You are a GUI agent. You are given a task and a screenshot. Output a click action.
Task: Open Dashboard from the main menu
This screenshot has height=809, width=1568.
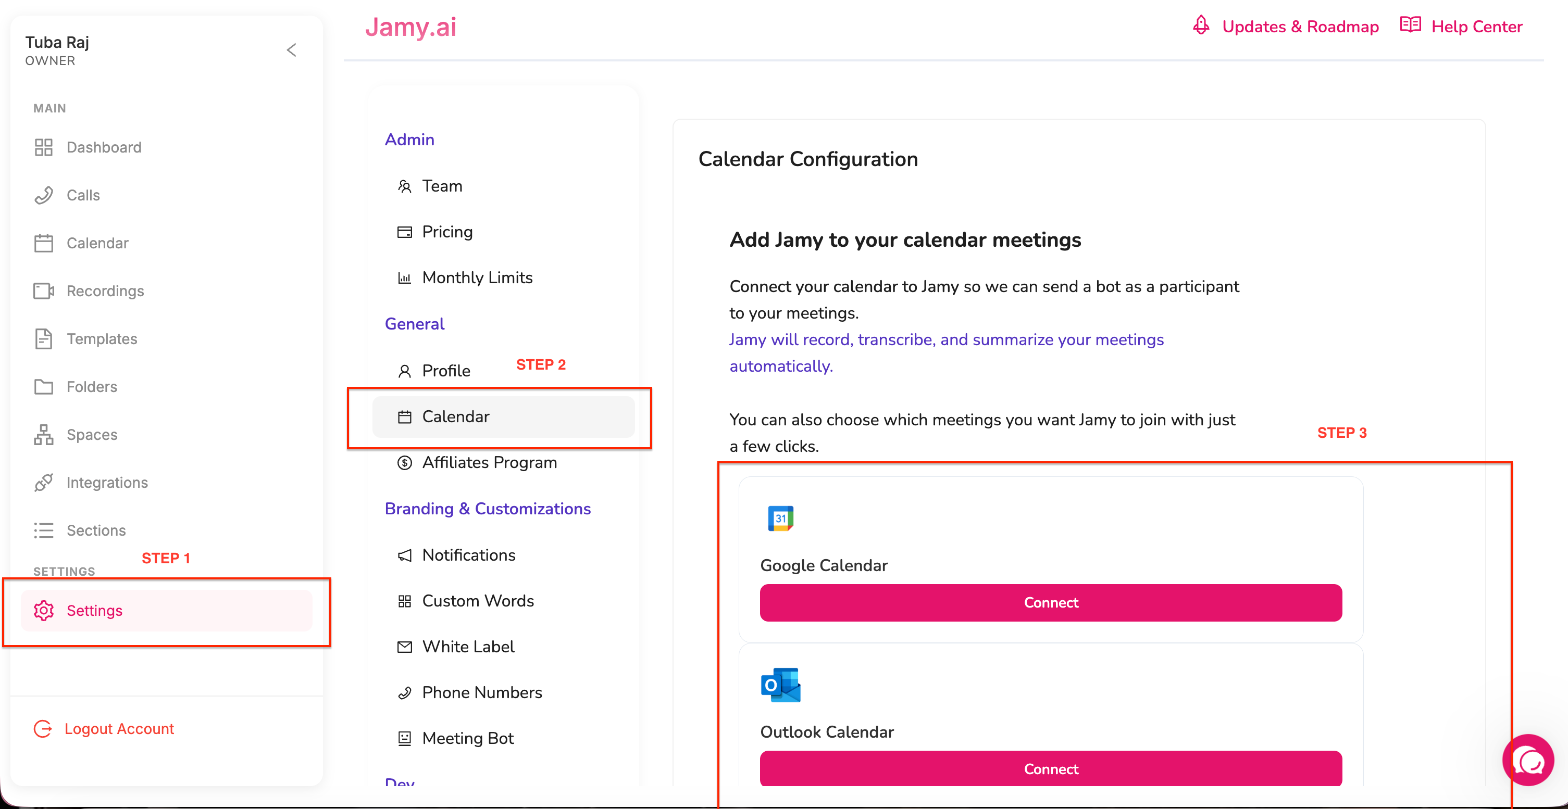tap(104, 147)
